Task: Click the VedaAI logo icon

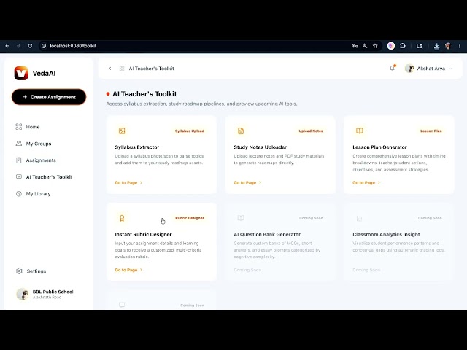Action: tap(21, 73)
